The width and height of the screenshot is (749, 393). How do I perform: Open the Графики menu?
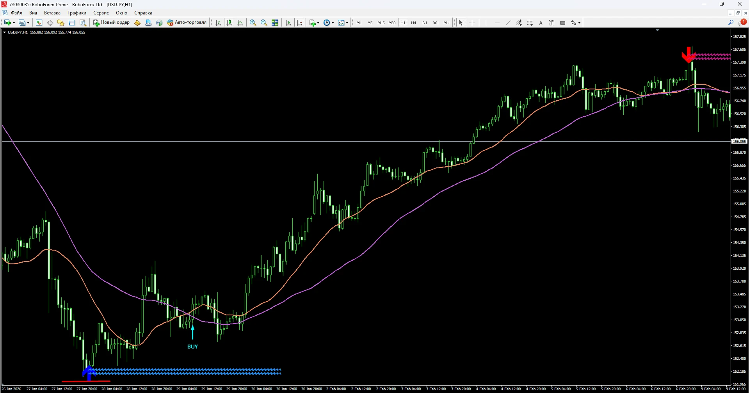click(x=77, y=13)
